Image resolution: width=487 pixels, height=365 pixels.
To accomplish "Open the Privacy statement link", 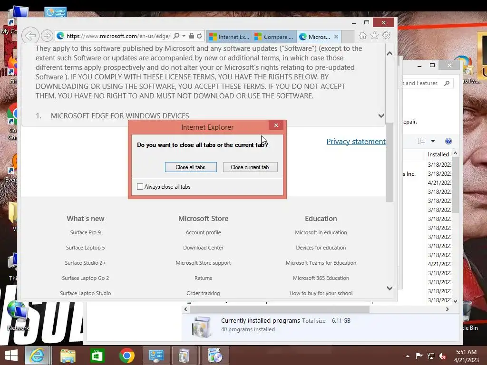I will (x=356, y=141).
